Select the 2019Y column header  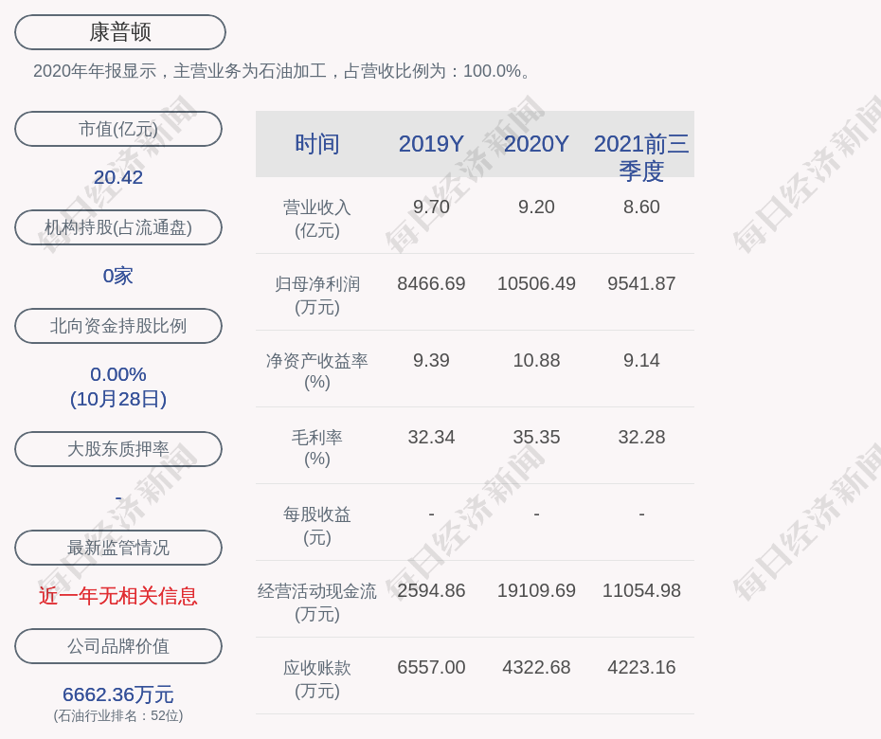tap(431, 144)
